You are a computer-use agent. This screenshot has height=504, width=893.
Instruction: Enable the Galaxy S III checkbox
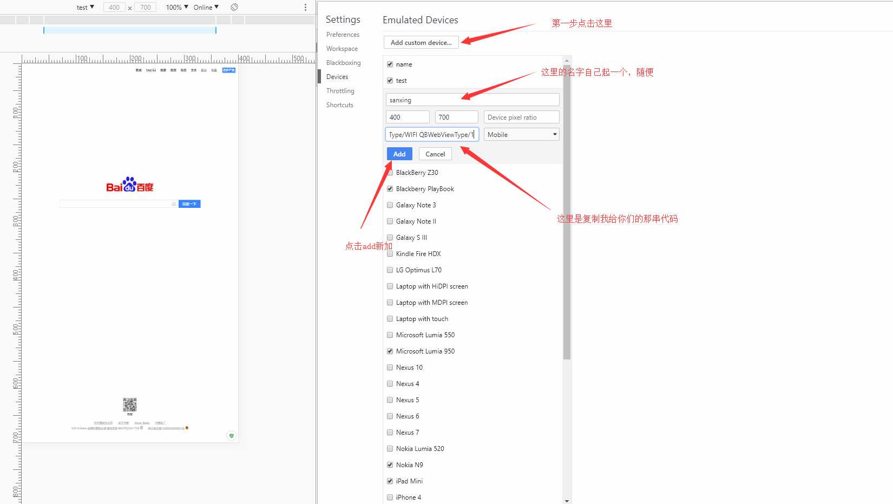click(x=390, y=237)
